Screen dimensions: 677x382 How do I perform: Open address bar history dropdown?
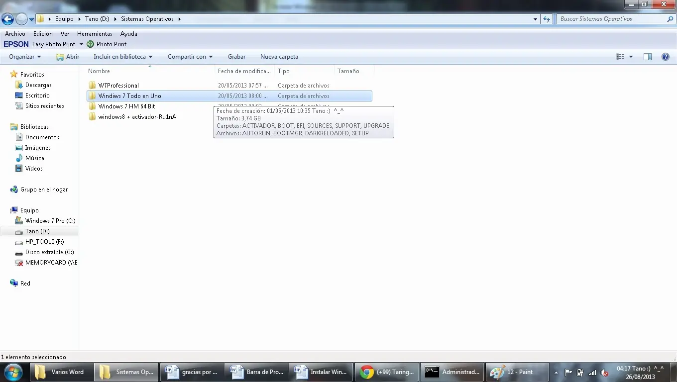[536, 19]
